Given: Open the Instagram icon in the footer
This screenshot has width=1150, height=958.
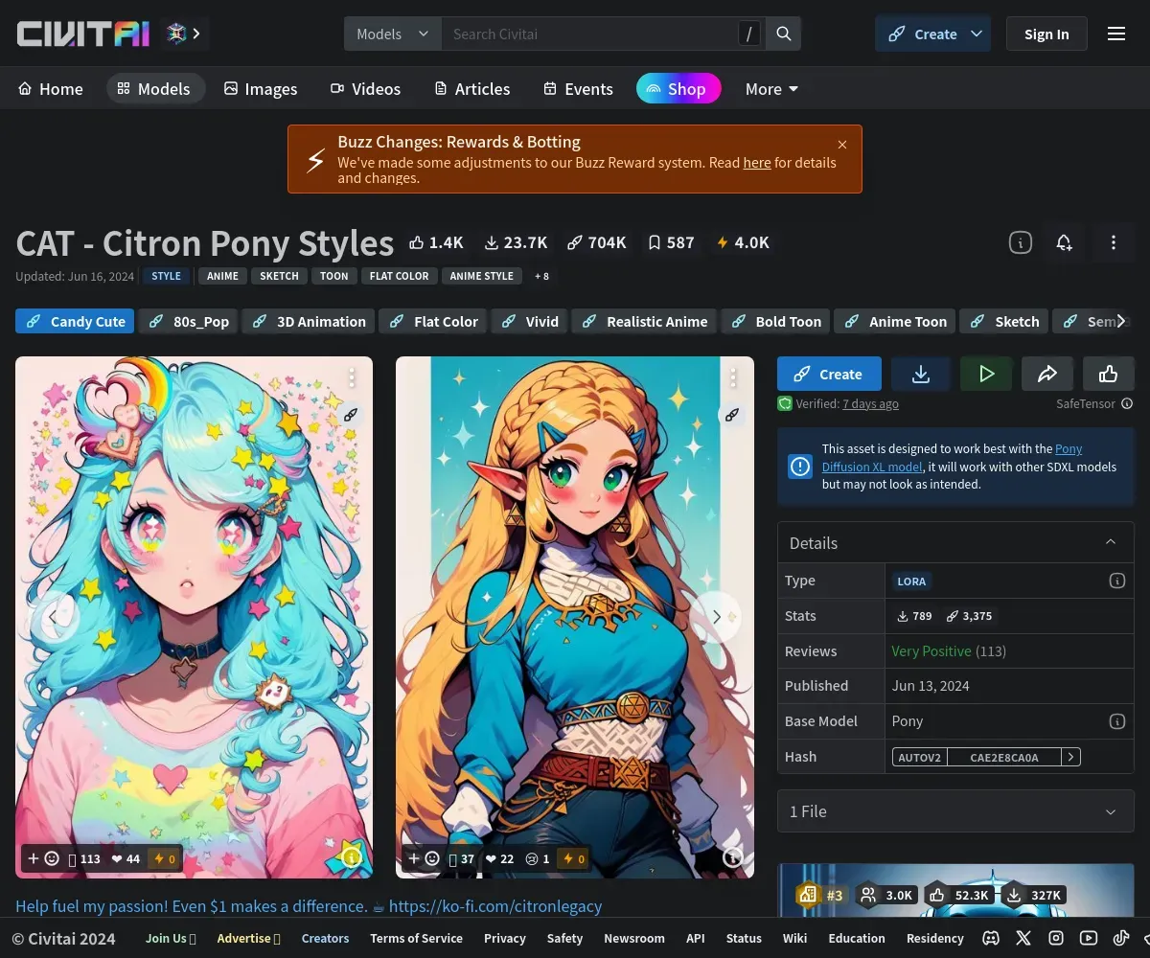Looking at the screenshot, I should tap(1056, 938).
